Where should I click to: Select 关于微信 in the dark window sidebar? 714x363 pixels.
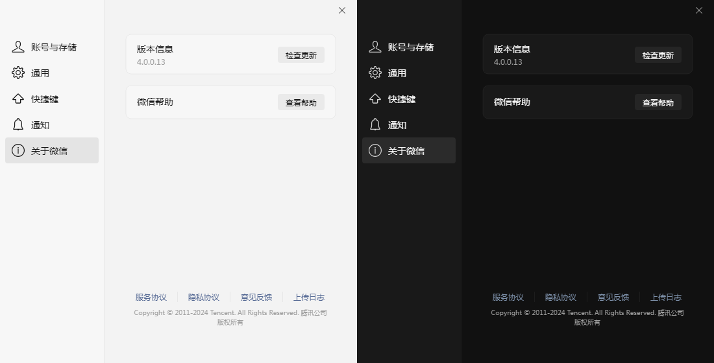409,150
